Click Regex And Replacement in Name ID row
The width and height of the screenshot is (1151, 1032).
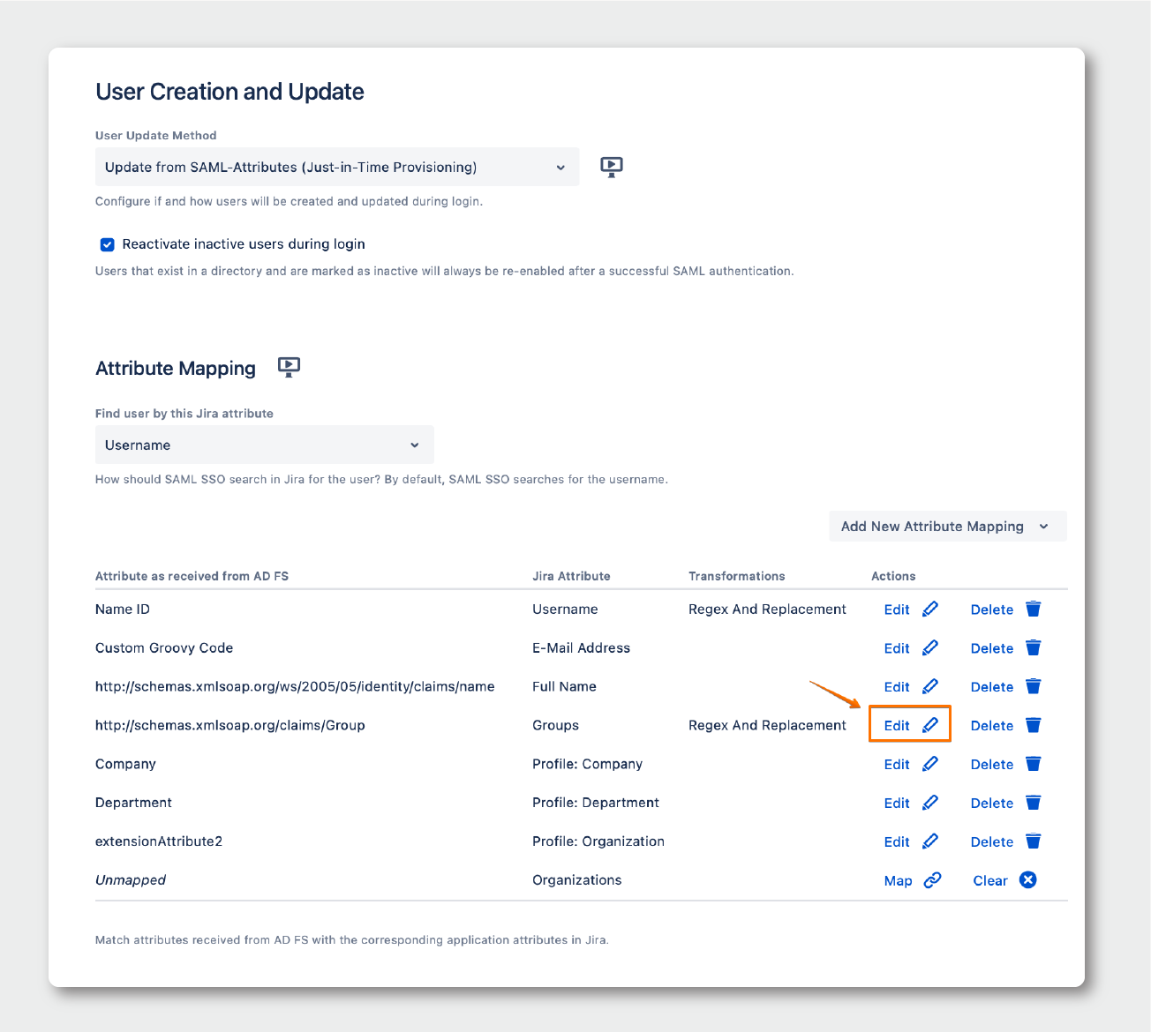tap(767, 609)
